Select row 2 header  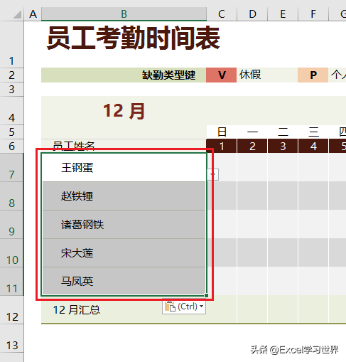[11, 75]
